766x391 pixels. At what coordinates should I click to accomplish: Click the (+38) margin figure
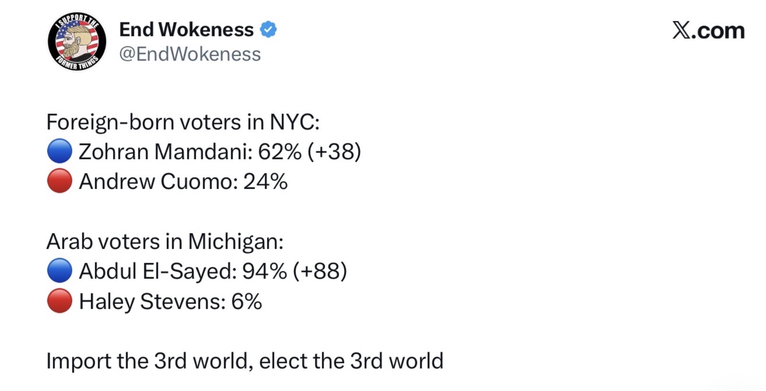334,152
